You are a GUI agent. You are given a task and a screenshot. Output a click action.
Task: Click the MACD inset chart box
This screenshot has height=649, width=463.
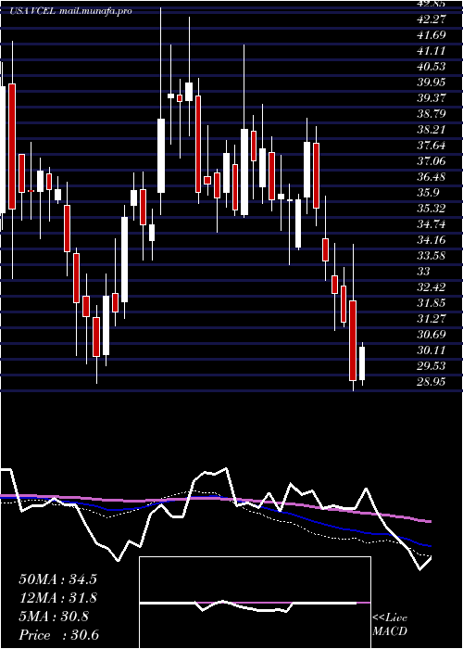point(255,603)
